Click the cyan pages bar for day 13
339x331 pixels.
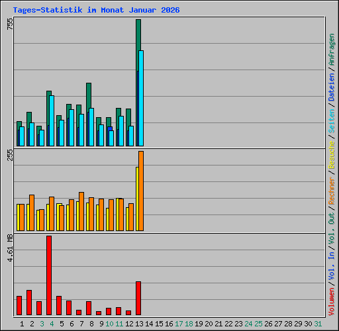[141, 98]
